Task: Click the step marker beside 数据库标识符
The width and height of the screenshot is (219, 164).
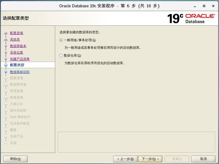Action: [6, 72]
